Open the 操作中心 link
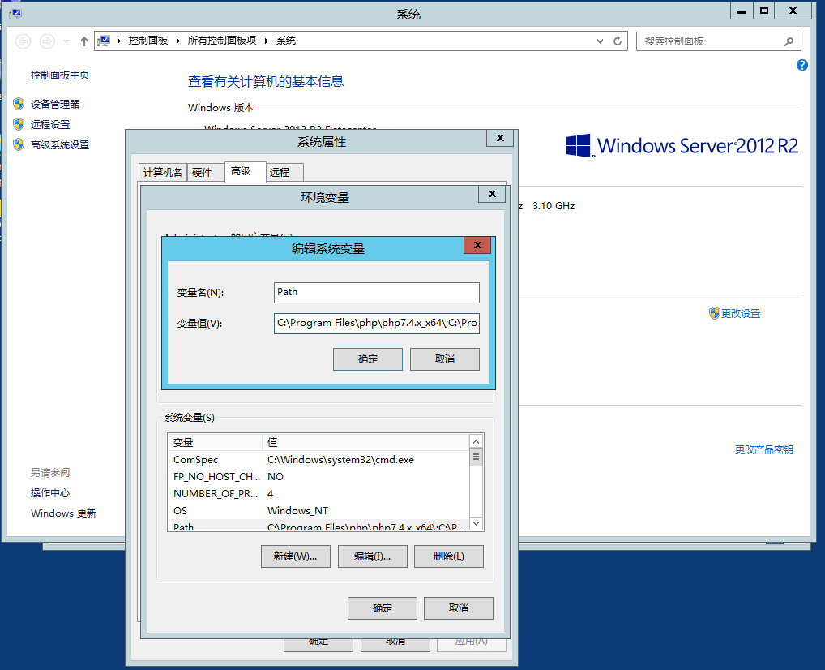Image resolution: width=825 pixels, height=670 pixels. (x=50, y=493)
